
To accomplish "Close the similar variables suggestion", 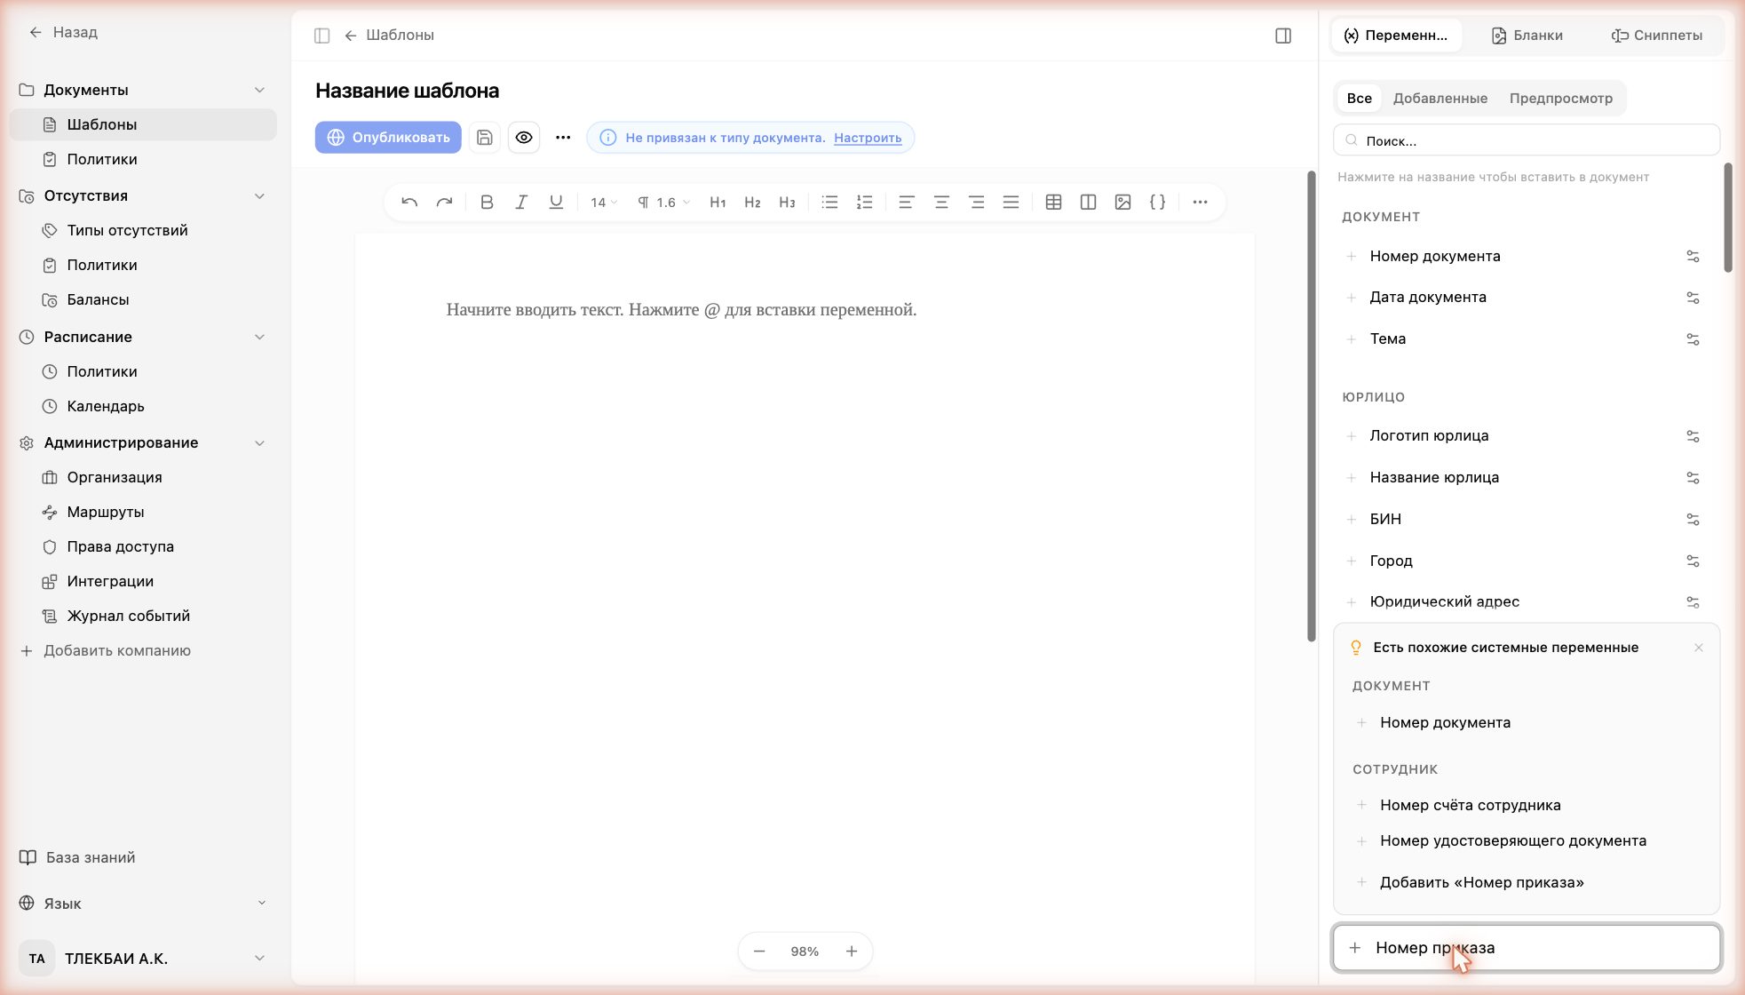I will 1699,648.
